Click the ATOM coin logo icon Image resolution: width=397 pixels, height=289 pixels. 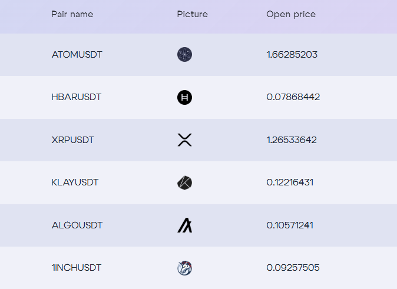coord(184,55)
